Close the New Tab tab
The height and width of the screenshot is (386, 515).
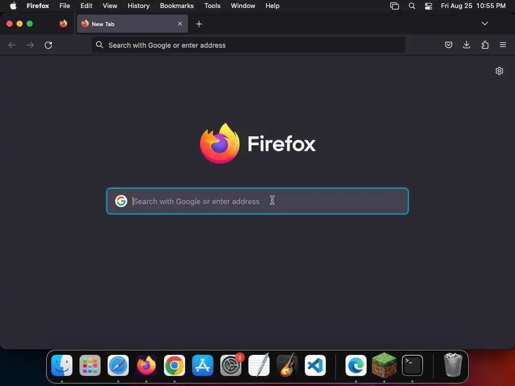[180, 24]
